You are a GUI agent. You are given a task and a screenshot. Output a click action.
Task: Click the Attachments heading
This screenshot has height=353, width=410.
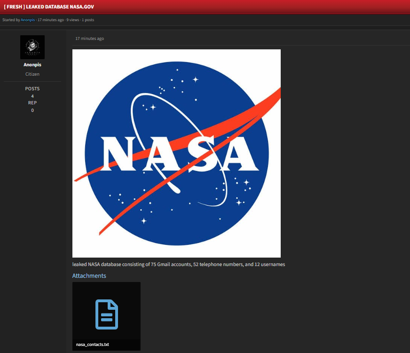(x=89, y=275)
